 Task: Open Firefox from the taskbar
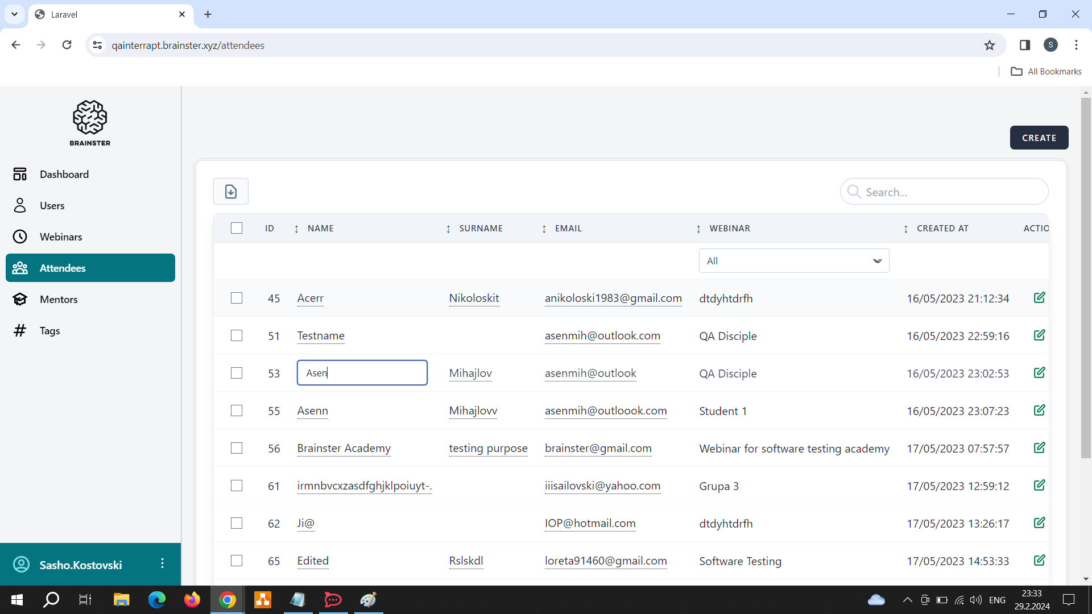tap(192, 600)
